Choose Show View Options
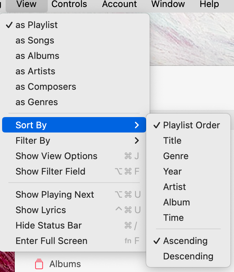This screenshot has width=234, height=272. coord(74,156)
